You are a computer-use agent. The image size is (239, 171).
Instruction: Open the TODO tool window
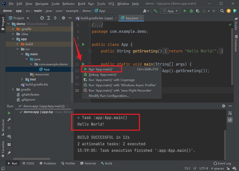click(28, 163)
